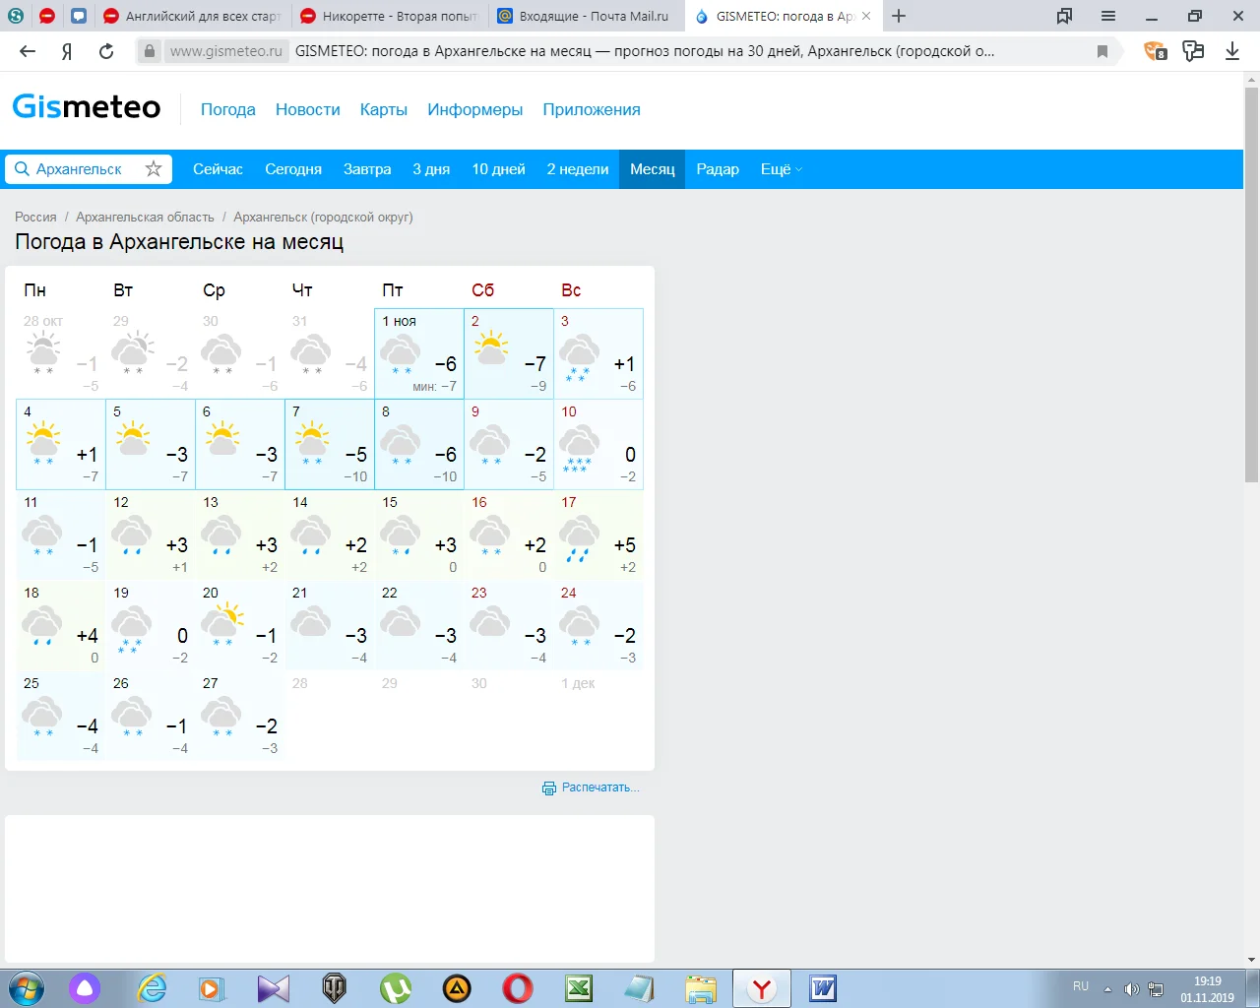Open the Архангельская область breadcrumb link

pyautogui.click(x=145, y=217)
